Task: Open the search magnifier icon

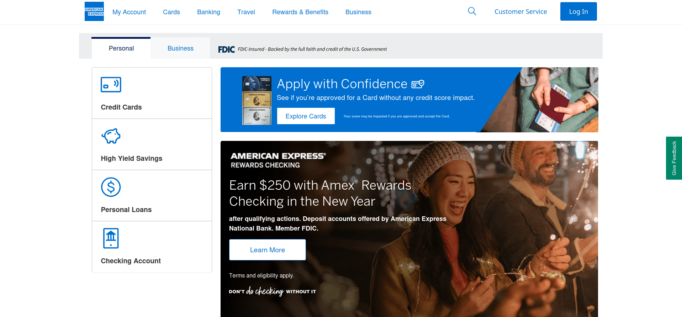Action: point(472,11)
